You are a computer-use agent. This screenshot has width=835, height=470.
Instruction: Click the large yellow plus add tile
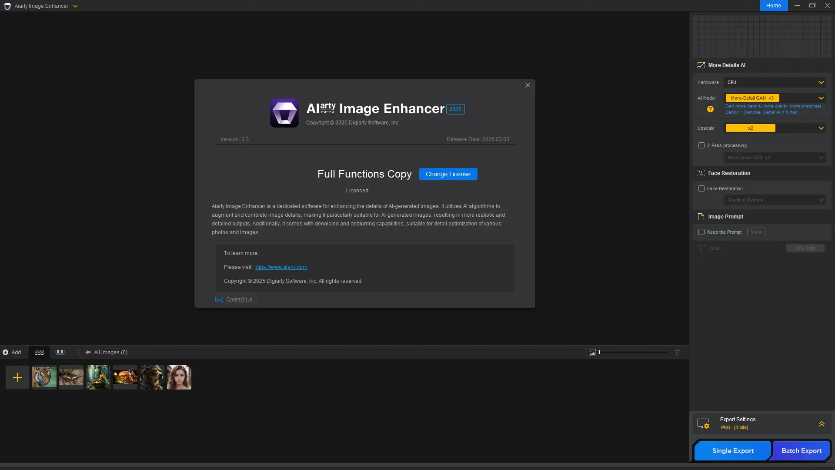[x=17, y=377]
